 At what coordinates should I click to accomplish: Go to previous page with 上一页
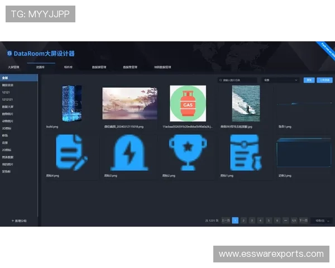(226, 221)
